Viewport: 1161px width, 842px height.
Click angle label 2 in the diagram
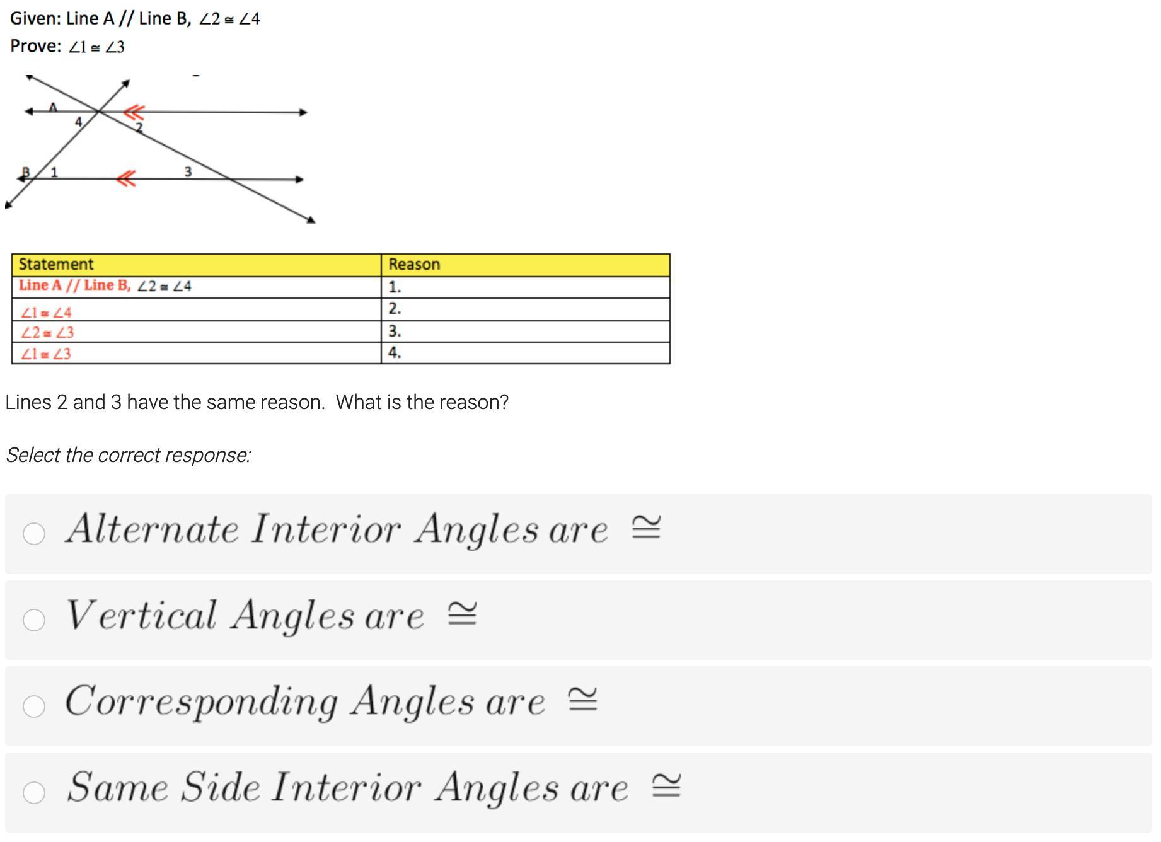(139, 127)
